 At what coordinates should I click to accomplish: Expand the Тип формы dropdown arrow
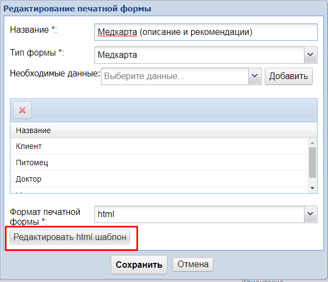[x=311, y=55]
